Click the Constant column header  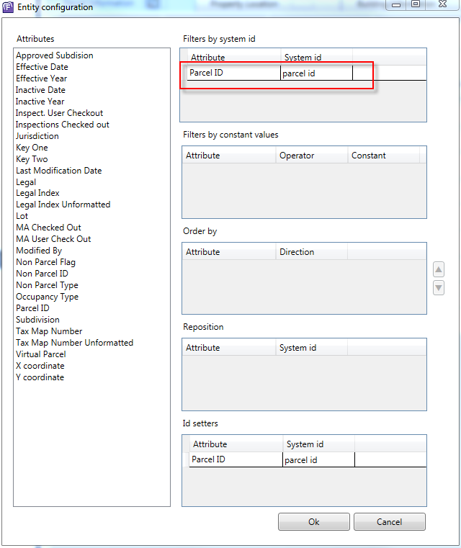point(369,156)
